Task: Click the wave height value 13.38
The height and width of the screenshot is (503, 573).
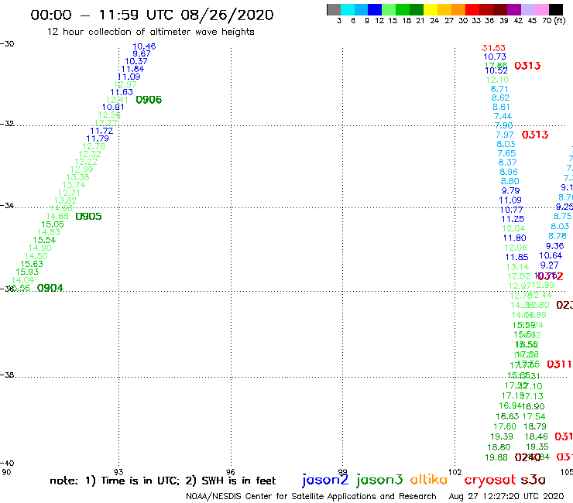Action: [x=77, y=177]
